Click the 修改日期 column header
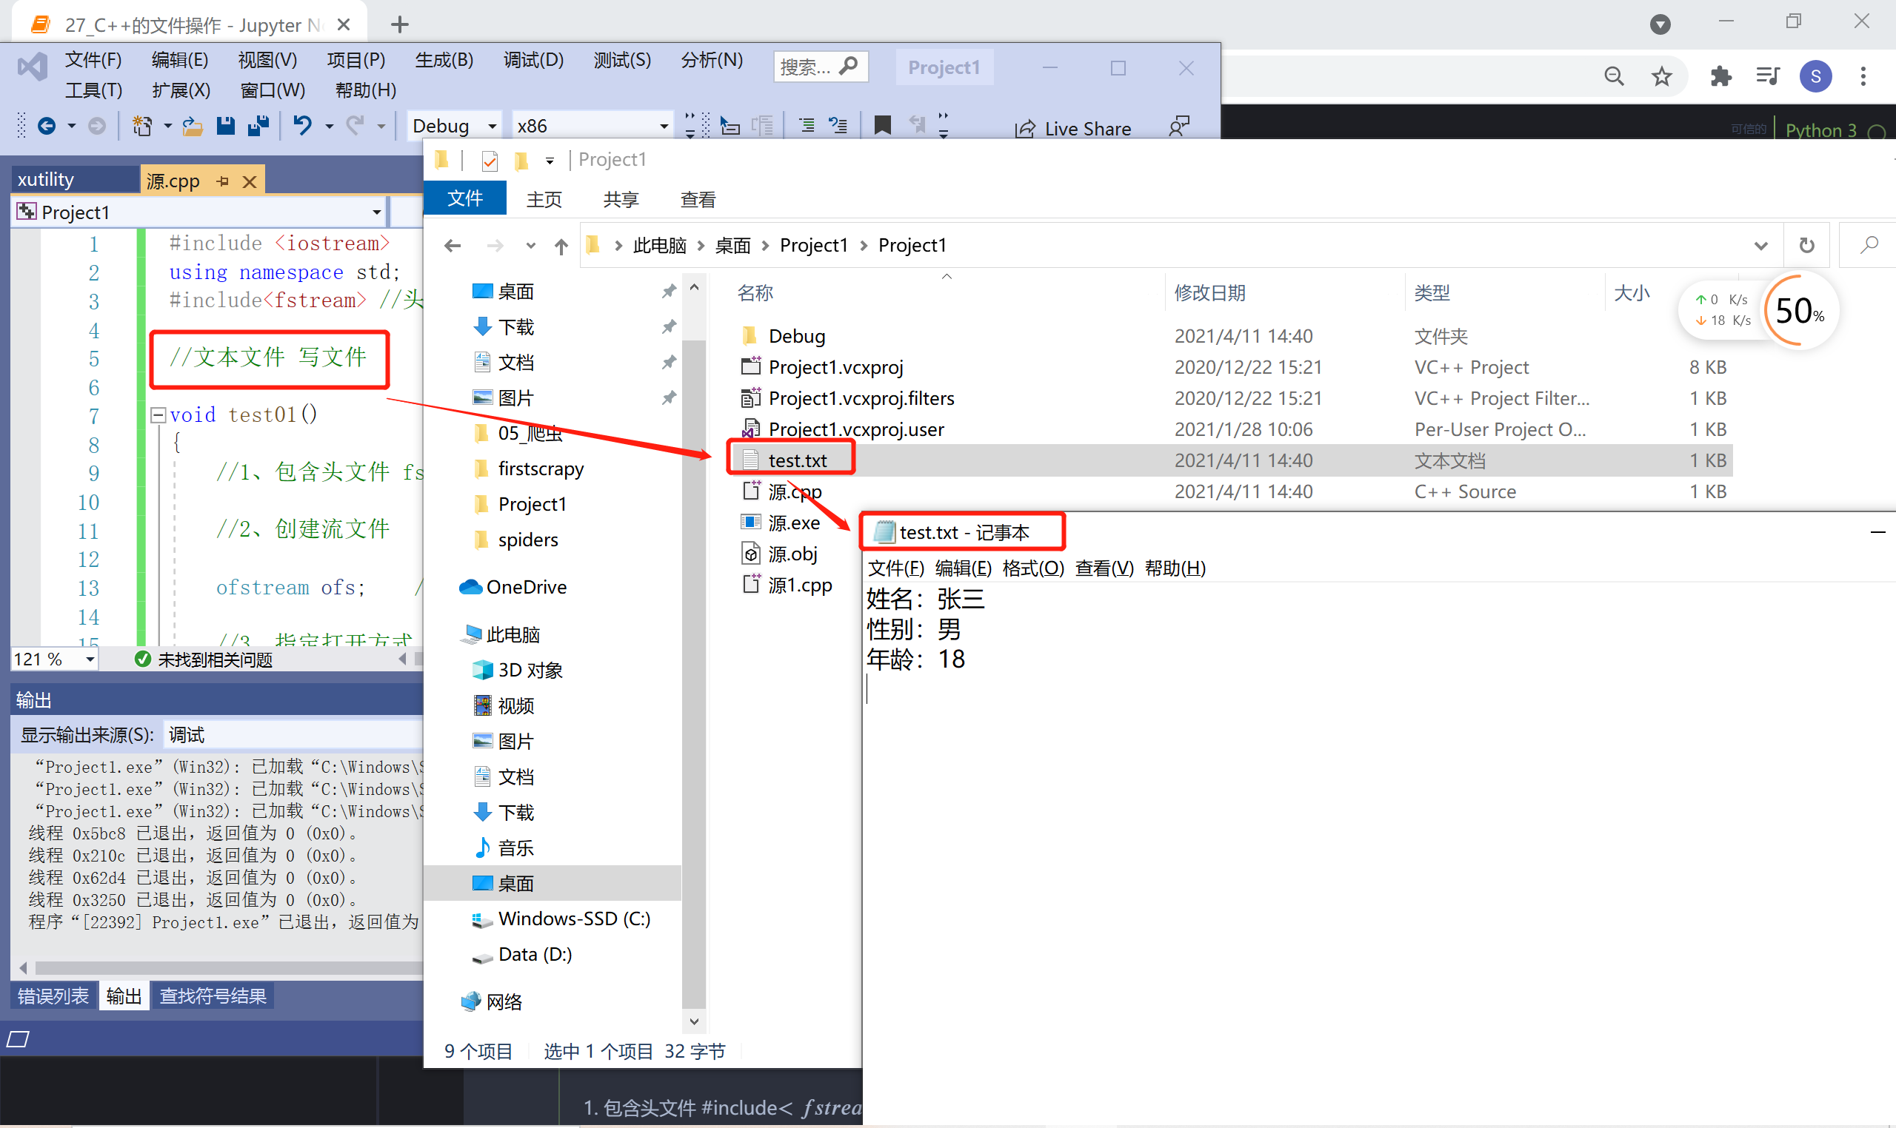 click(x=1209, y=292)
